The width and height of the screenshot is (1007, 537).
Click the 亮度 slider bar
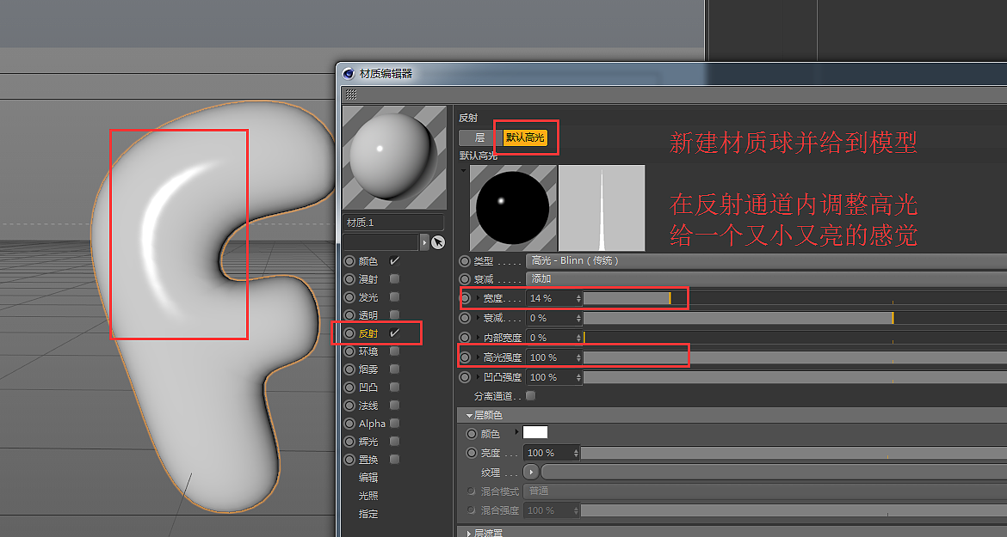(794, 453)
